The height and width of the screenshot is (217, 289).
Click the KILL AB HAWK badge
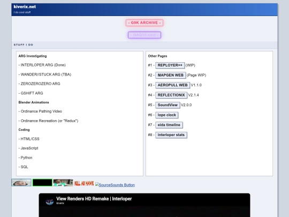pyautogui.click(x=84, y=183)
